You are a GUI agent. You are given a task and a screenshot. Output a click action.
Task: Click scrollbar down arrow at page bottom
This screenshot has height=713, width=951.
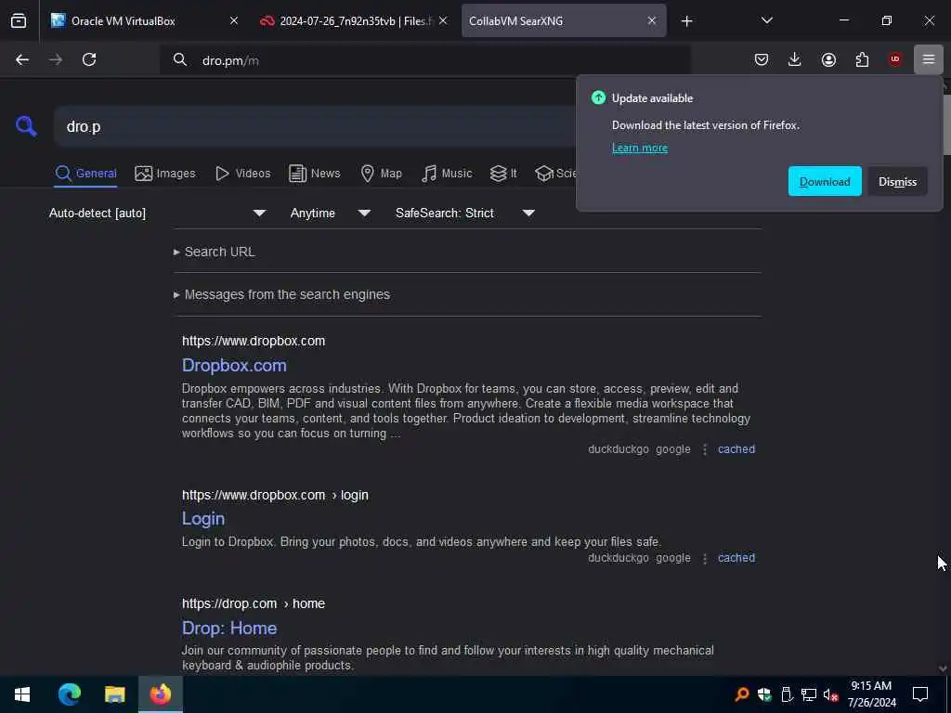click(943, 668)
